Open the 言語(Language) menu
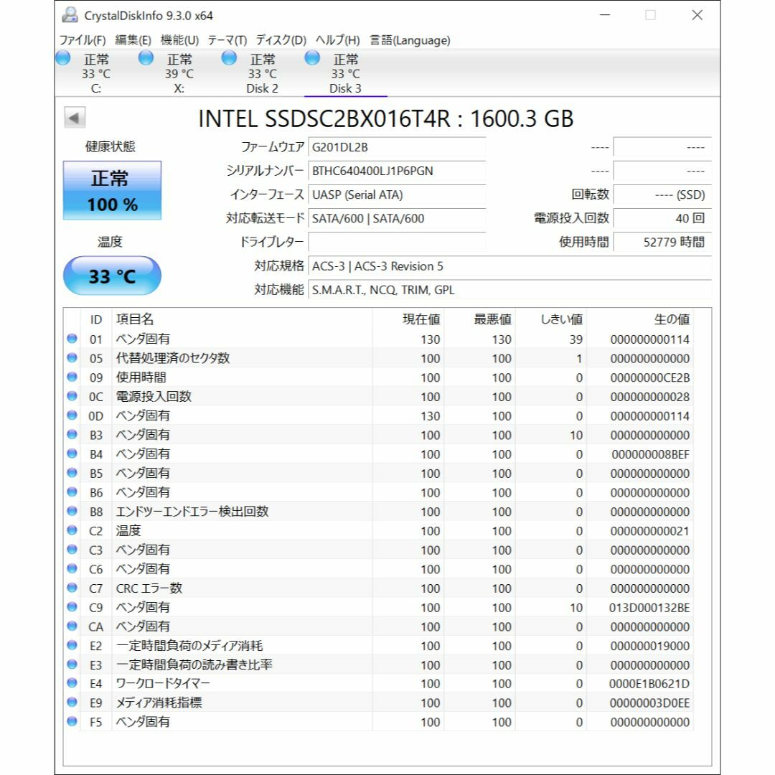Screen dimensions: 775x775 point(410,40)
